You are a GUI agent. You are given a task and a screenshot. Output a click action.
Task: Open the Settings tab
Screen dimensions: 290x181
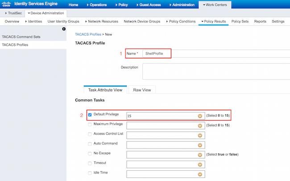[278, 21]
